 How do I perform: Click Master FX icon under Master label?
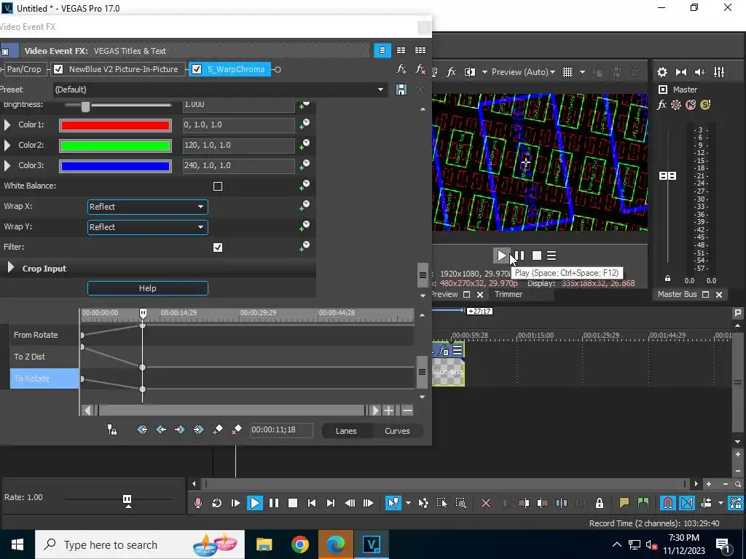pyautogui.click(x=661, y=105)
